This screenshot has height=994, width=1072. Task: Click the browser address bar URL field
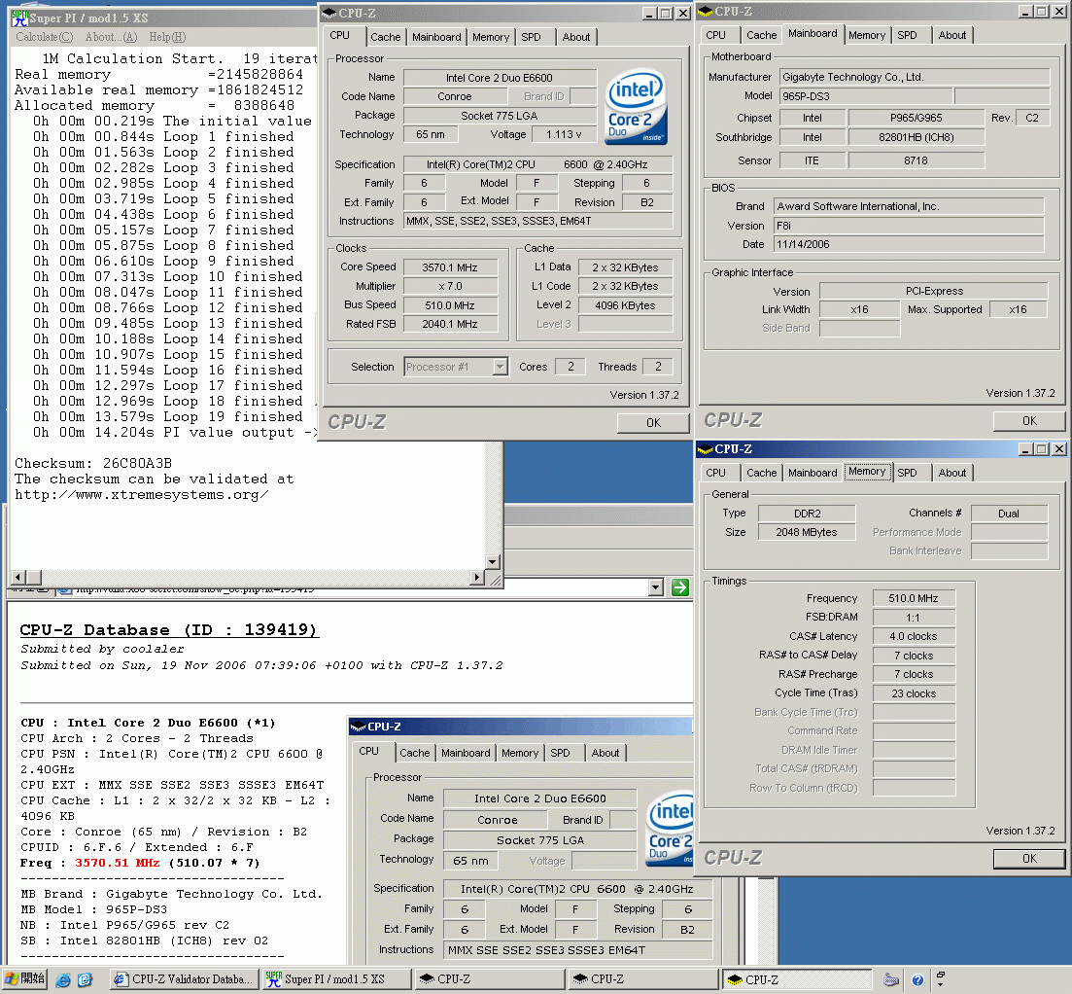[x=352, y=588]
